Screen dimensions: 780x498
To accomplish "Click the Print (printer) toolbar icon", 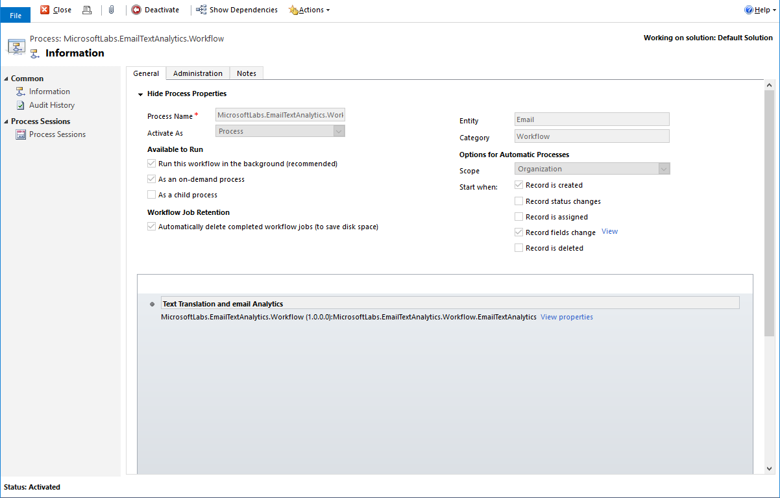I will 87,10.
